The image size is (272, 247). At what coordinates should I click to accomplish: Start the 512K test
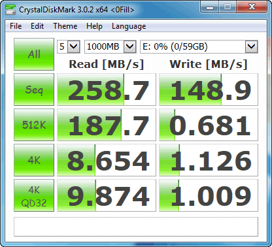click(x=34, y=125)
